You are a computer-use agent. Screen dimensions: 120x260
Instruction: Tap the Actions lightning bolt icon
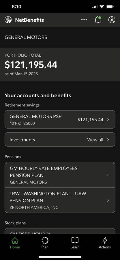coord(105,240)
